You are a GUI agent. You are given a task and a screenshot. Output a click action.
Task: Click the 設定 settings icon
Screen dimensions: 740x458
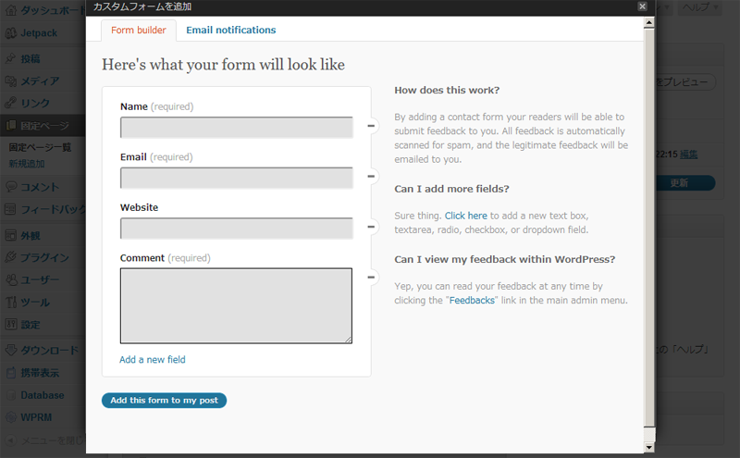pyautogui.click(x=10, y=325)
